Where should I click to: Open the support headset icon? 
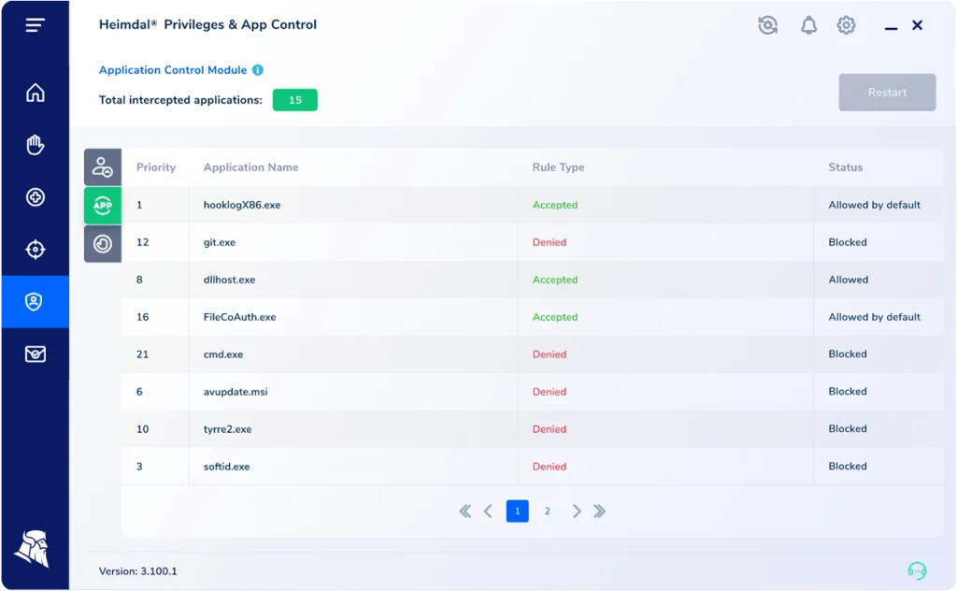[917, 570]
